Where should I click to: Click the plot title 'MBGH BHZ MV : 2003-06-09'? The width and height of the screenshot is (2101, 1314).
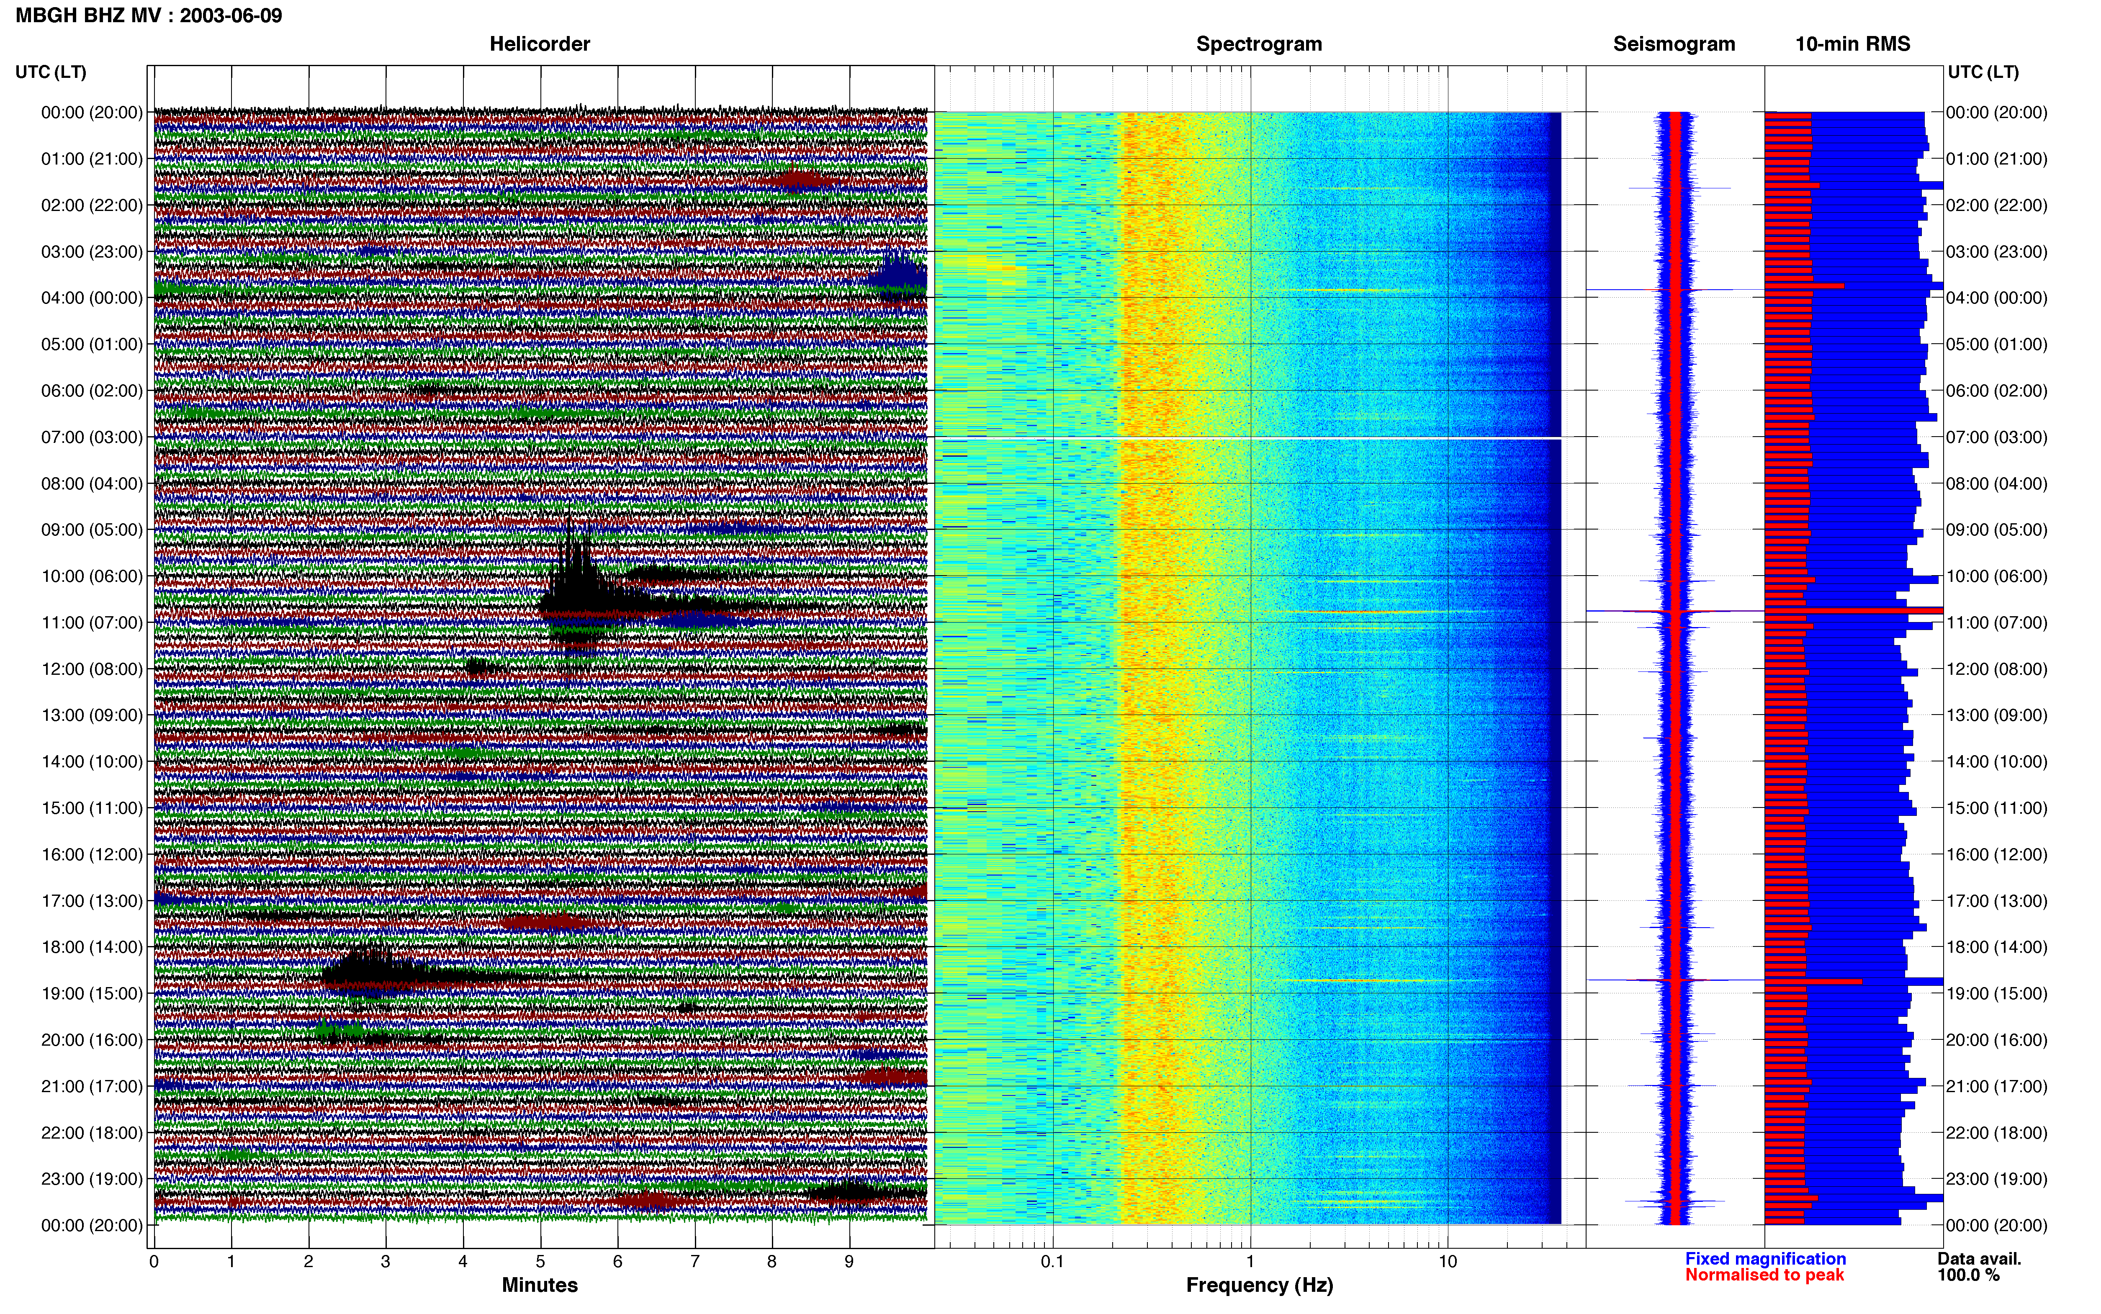[149, 15]
